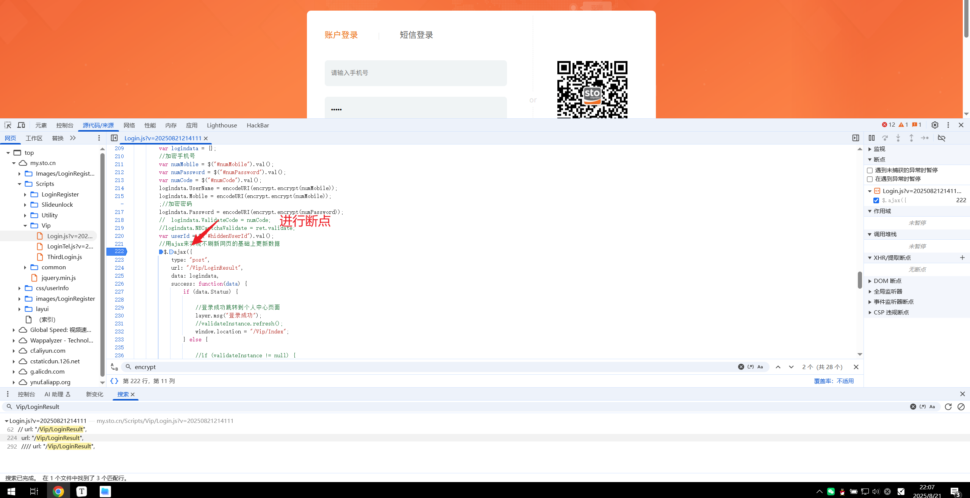This screenshot has width=970, height=498.
Task: Click the pretty print braces icon
Action: tap(114, 381)
